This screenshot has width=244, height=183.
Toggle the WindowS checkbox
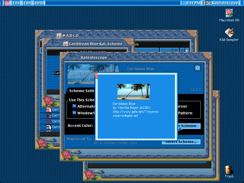74,113
